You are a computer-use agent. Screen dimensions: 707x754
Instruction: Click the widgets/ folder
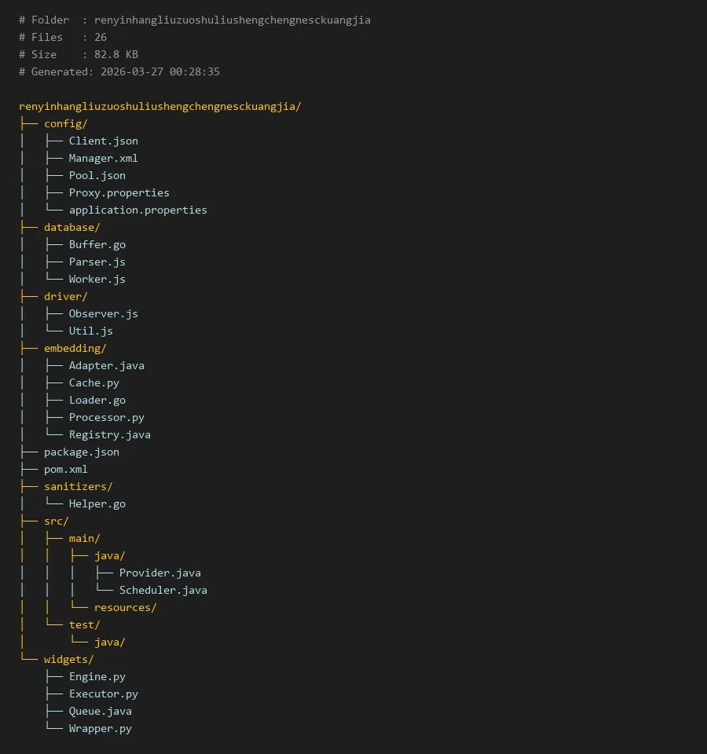pyautogui.click(x=68, y=659)
